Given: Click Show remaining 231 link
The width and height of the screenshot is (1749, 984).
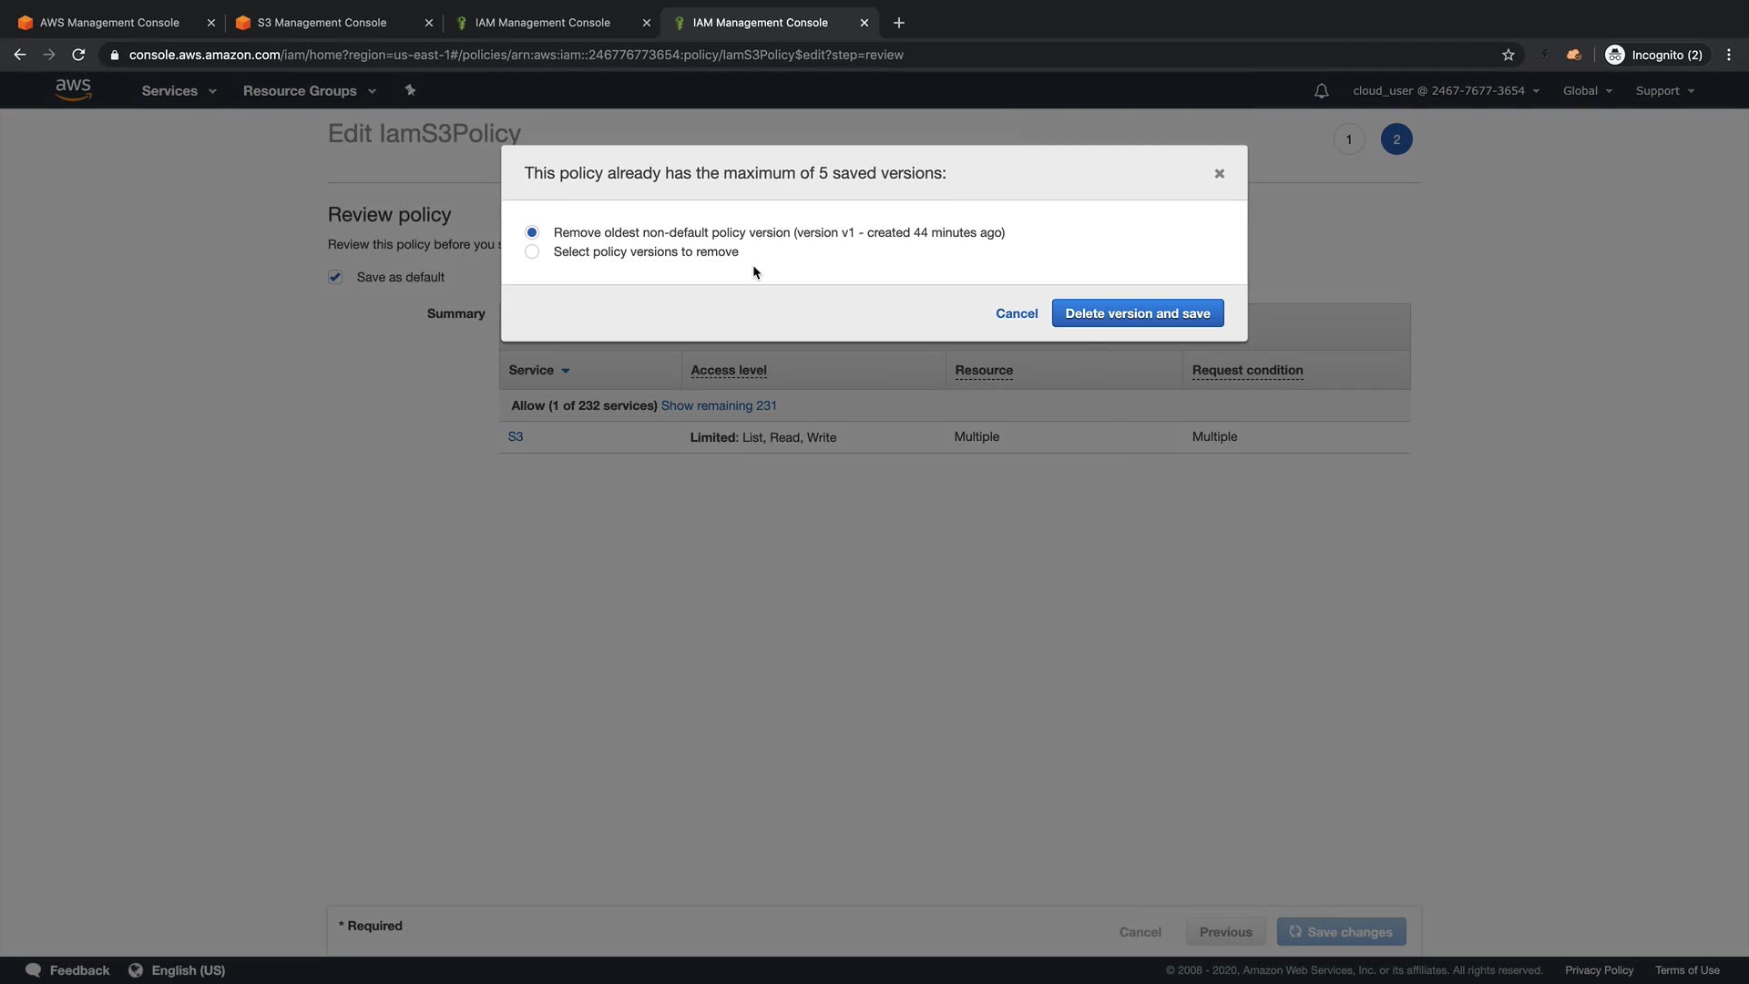Looking at the screenshot, I should coord(718,405).
